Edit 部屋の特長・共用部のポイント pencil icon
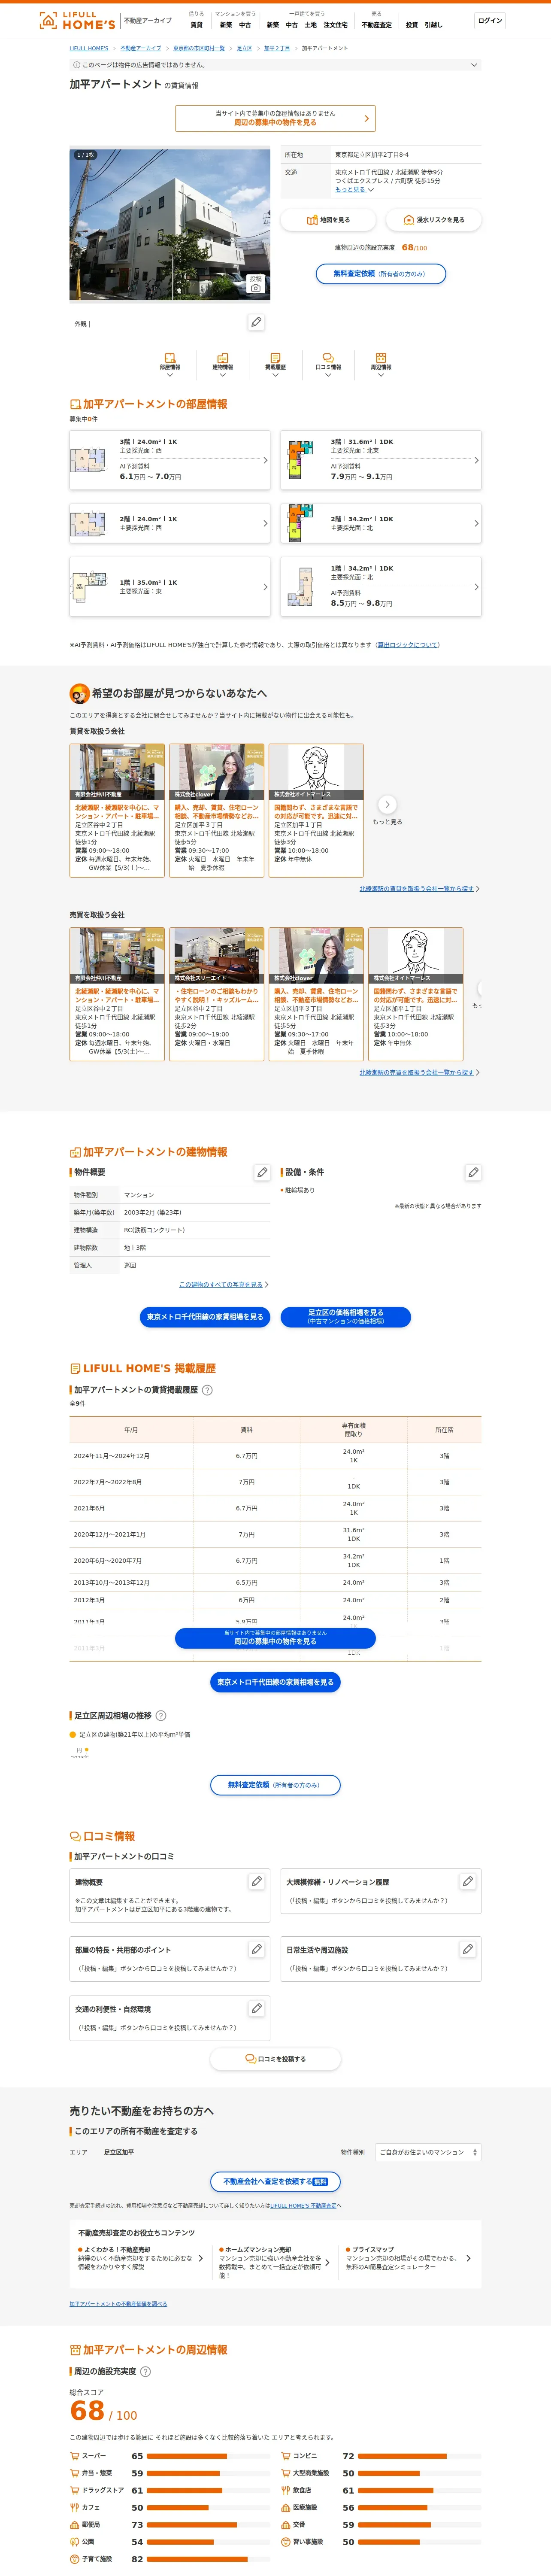This screenshot has height=2576, width=551. [x=256, y=1949]
